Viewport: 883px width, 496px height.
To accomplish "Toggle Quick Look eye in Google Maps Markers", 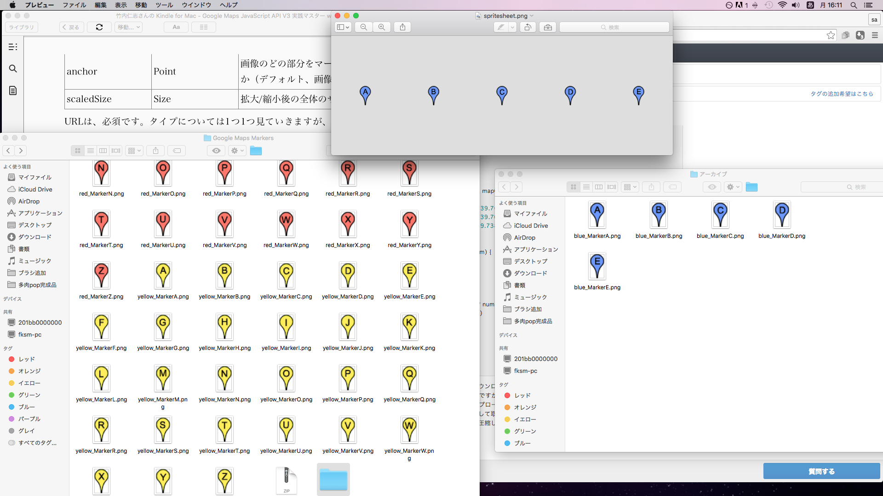I will point(216,151).
